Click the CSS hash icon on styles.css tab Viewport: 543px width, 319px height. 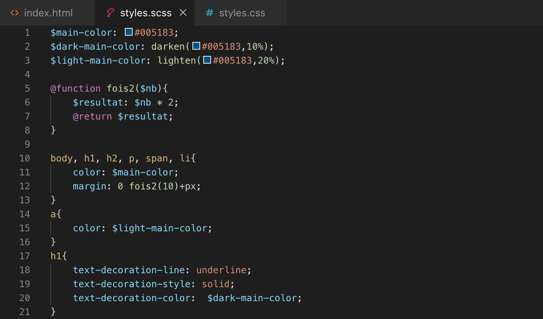[x=209, y=13]
